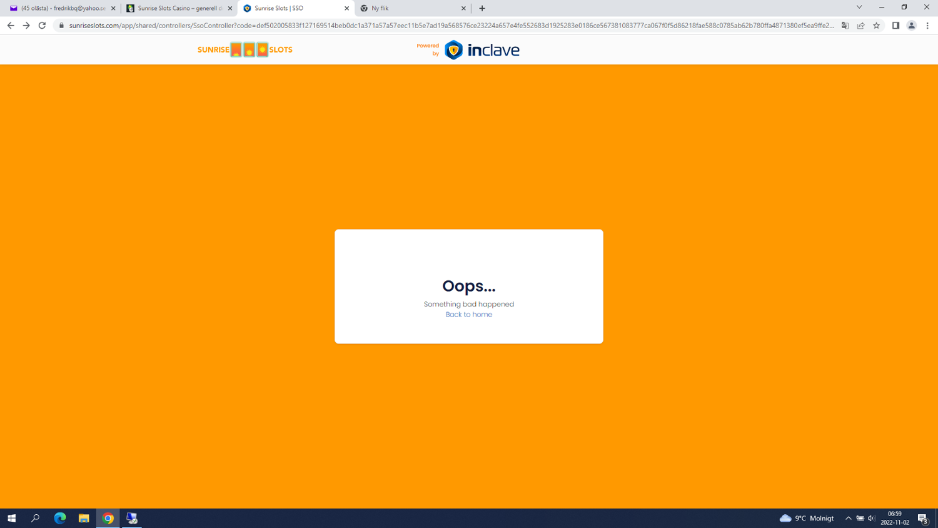Switch to the Yahoo mail tab
This screenshot has height=528, width=938.
60,8
